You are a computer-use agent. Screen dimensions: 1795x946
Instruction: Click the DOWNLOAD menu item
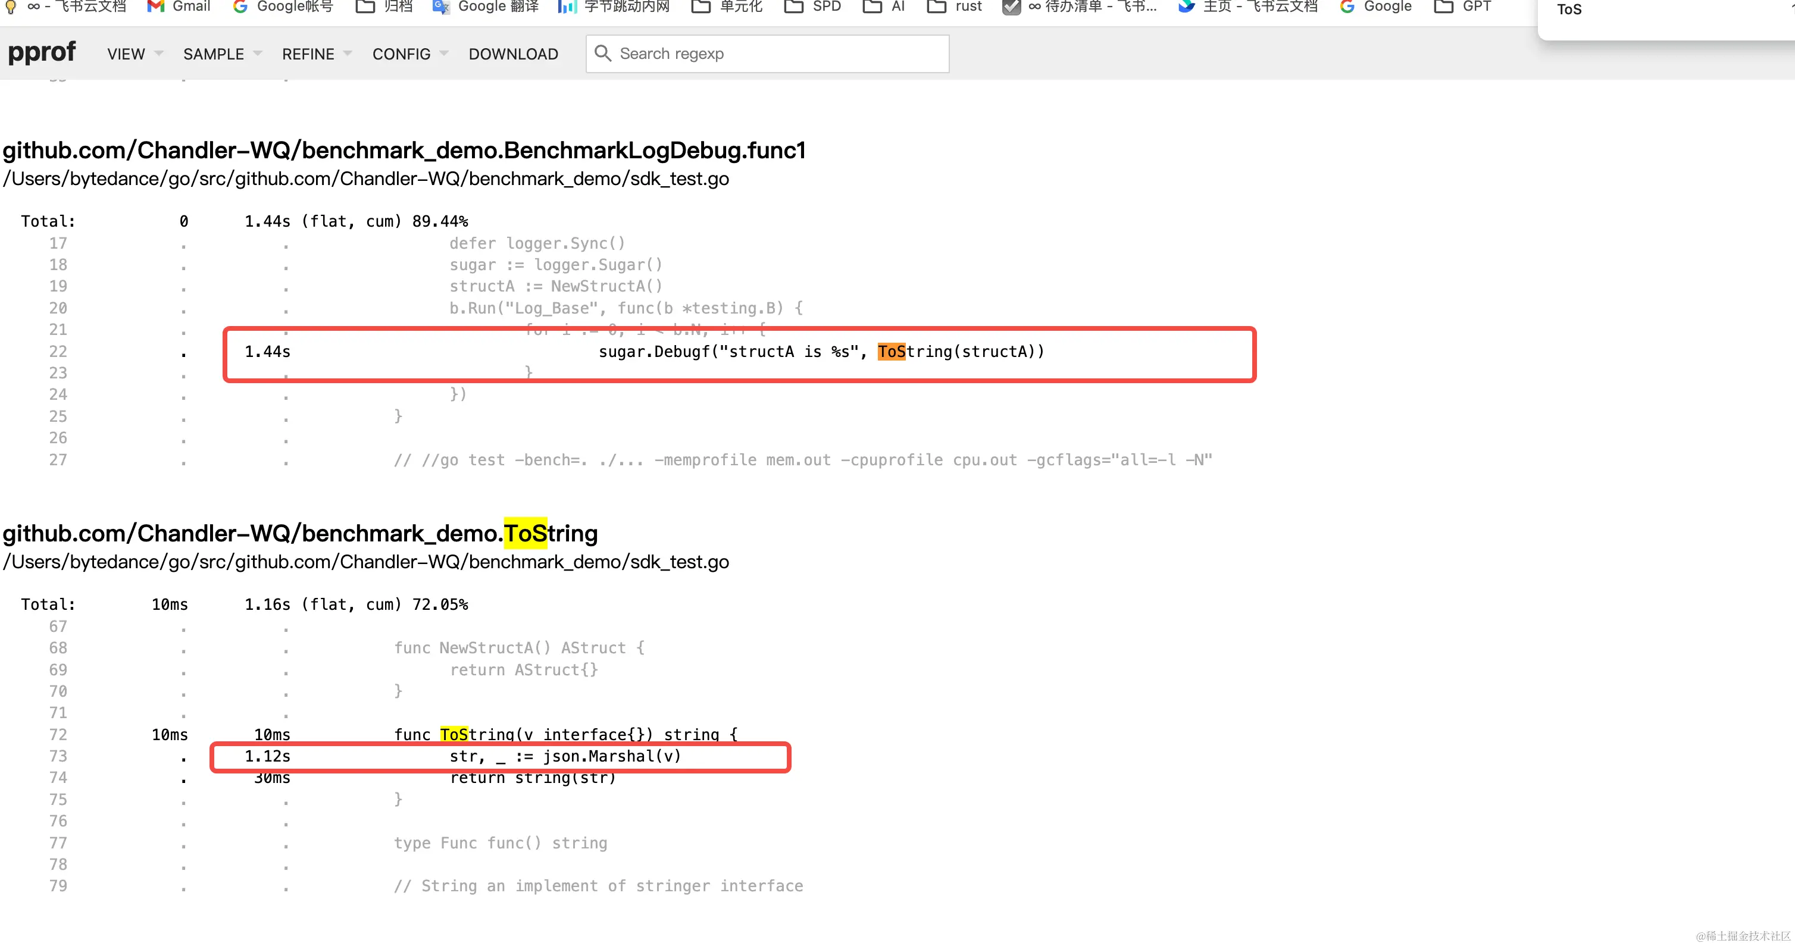tap(513, 54)
